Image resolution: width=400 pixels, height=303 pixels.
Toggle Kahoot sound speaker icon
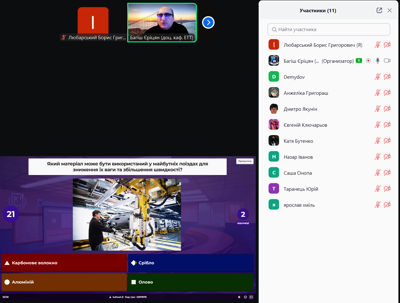pyautogui.click(x=239, y=297)
